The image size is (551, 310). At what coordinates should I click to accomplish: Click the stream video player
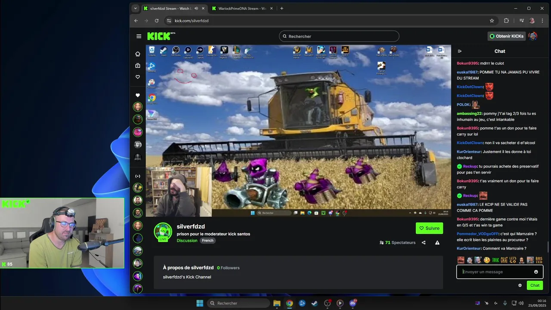coord(298,131)
